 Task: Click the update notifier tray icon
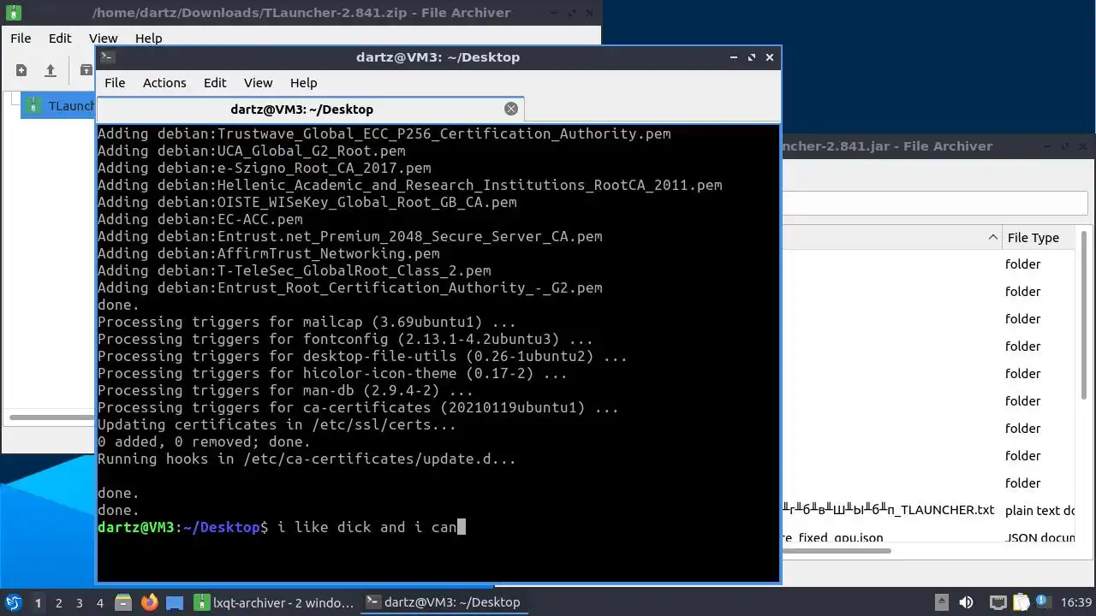pos(1044,602)
